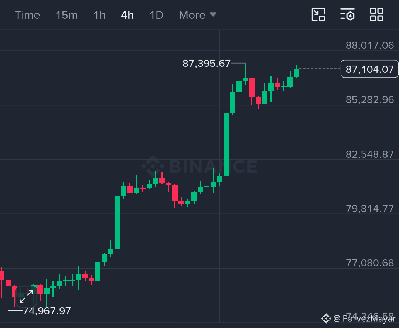Open the picture-in-picture chart icon
The width and height of the screenshot is (399, 328).
coord(318,15)
